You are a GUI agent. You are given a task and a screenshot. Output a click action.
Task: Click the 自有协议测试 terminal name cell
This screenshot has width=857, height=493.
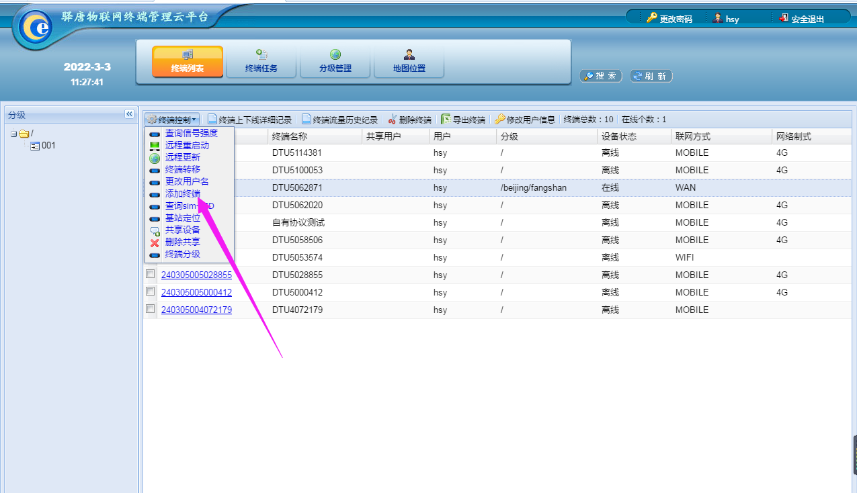pyautogui.click(x=298, y=222)
